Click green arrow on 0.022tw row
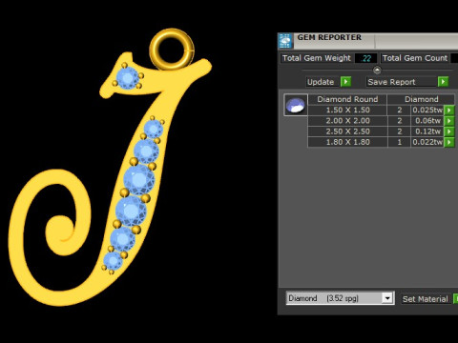 coord(448,142)
